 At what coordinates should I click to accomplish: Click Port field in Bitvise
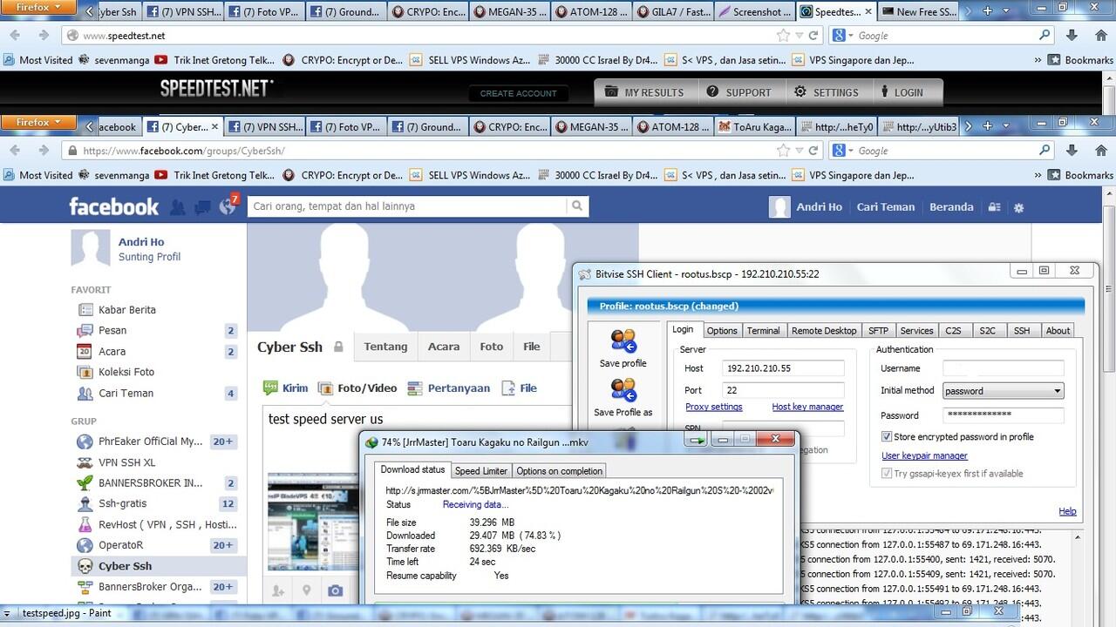pyautogui.click(x=783, y=391)
